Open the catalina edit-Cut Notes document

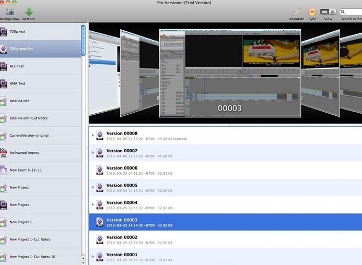28,118
